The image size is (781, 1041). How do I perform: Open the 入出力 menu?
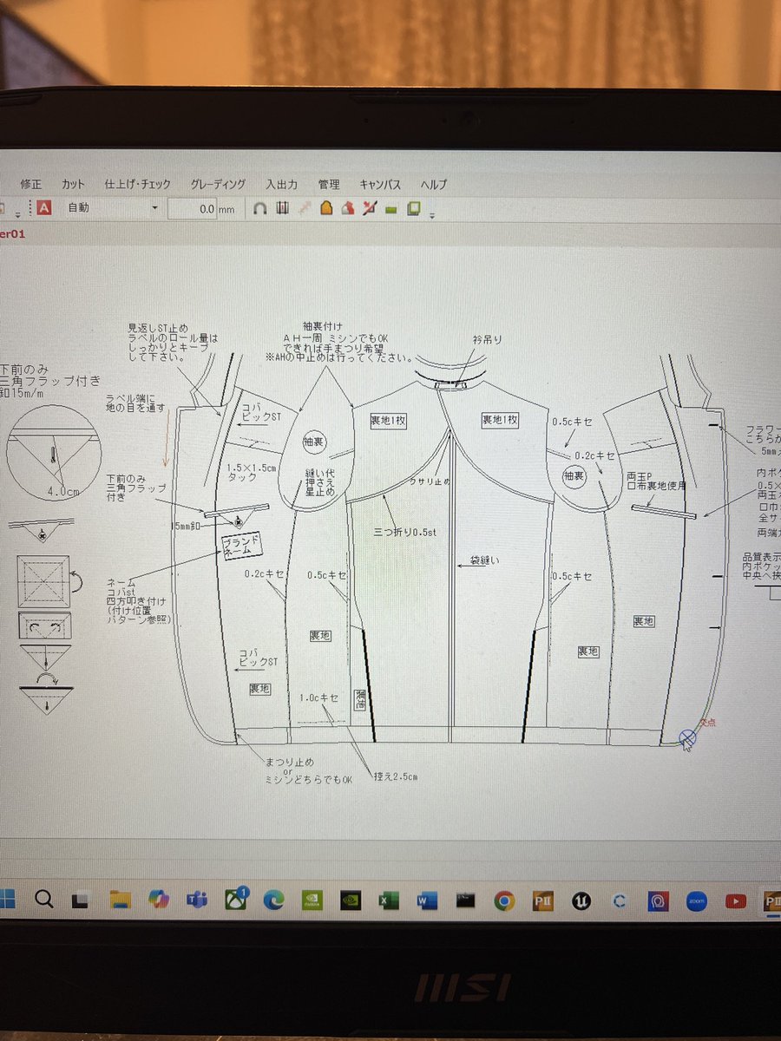click(x=282, y=185)
